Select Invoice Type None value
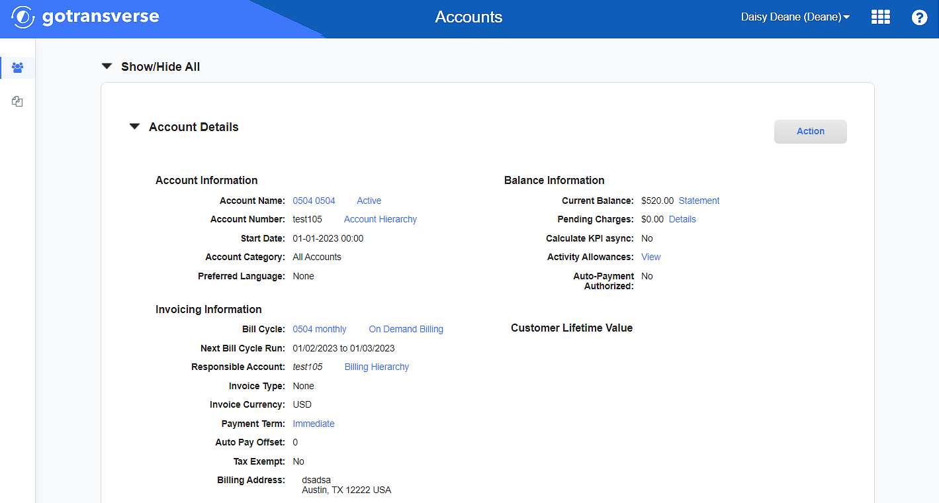 pos(304,386)
